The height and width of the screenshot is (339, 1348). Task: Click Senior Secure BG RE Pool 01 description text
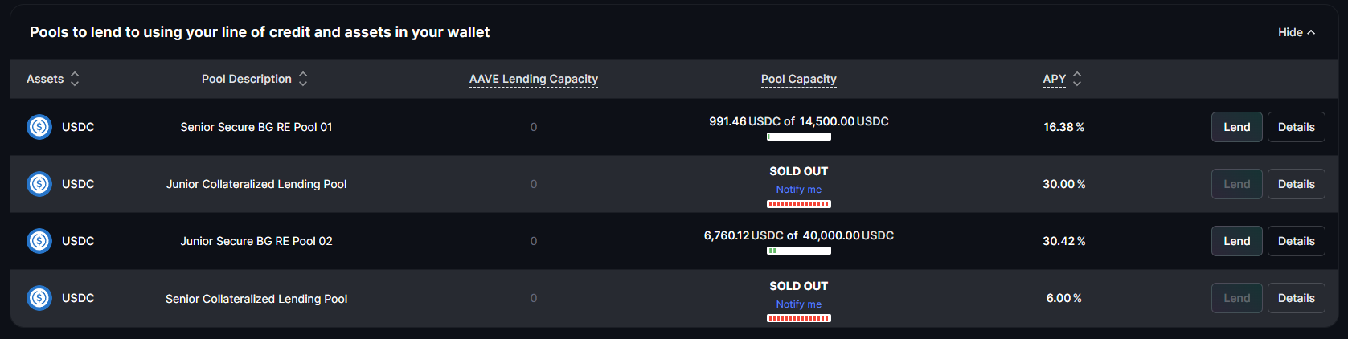click(x=256, y=127)
